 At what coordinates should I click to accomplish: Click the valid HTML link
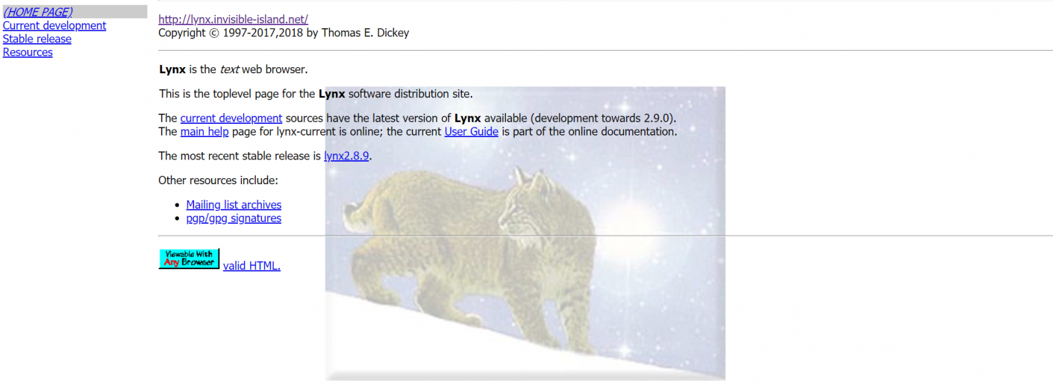point(252,266)
